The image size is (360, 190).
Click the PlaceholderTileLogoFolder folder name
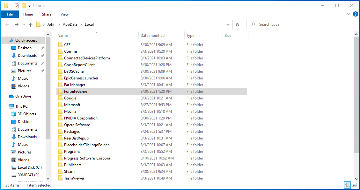(86, 145)
